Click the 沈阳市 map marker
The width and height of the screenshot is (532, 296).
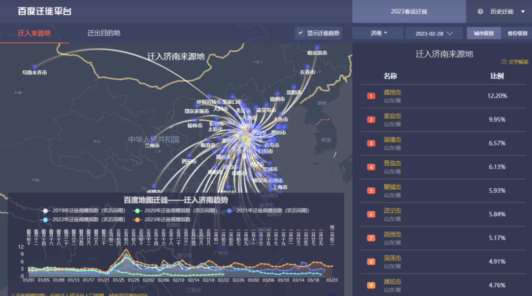pyautogui.click(x=294, y=88)
